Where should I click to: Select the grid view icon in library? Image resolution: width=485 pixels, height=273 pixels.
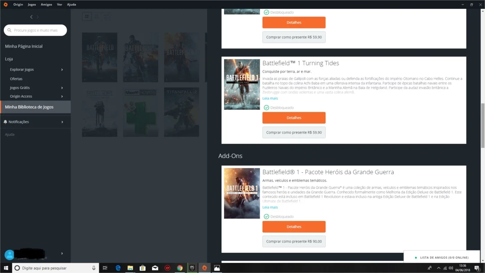(x=87, y=16)
